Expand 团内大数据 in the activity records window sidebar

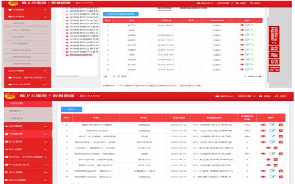click(28, 180)
